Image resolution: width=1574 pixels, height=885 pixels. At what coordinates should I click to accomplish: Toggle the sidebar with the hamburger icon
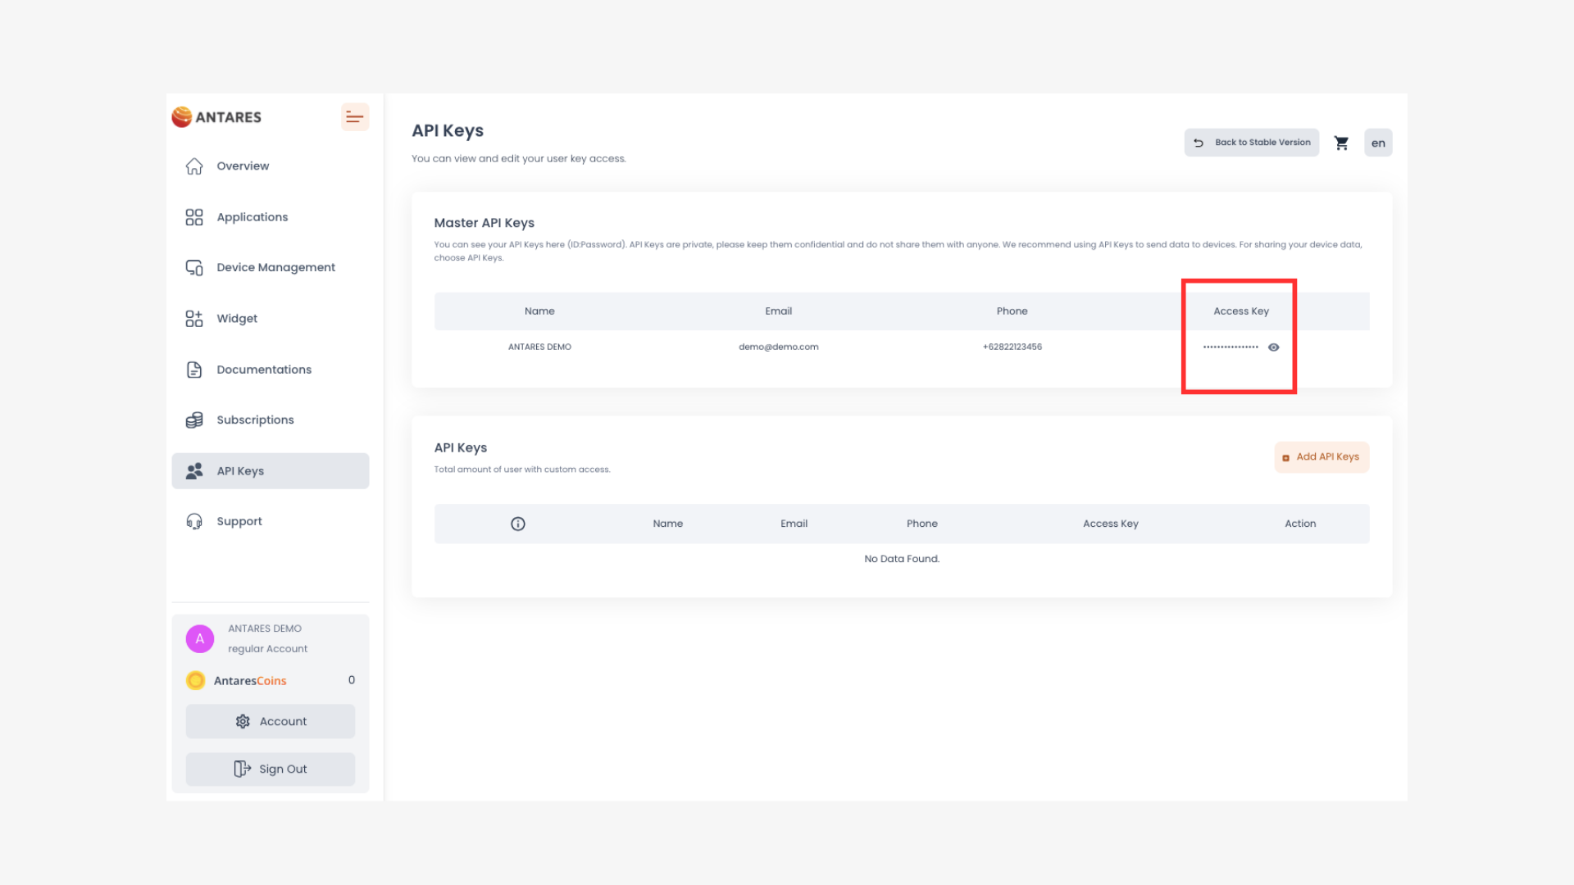pyautogui.click(x=355, y=116)
